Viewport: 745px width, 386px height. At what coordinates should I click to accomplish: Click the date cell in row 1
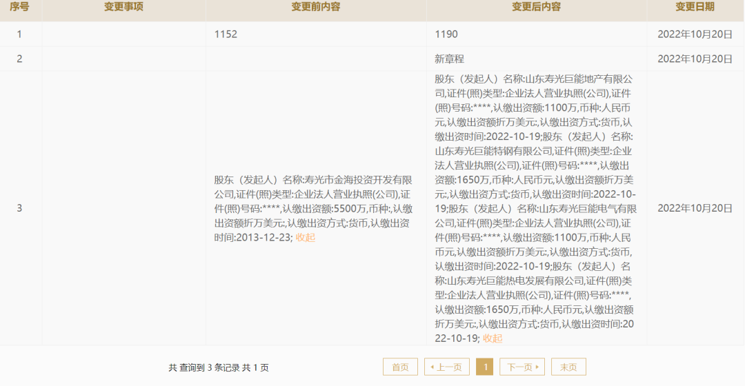tap(695, 34)
